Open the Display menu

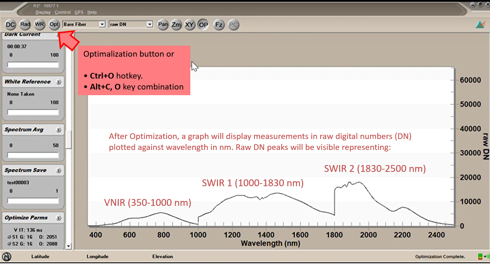(x=43, y=12)
